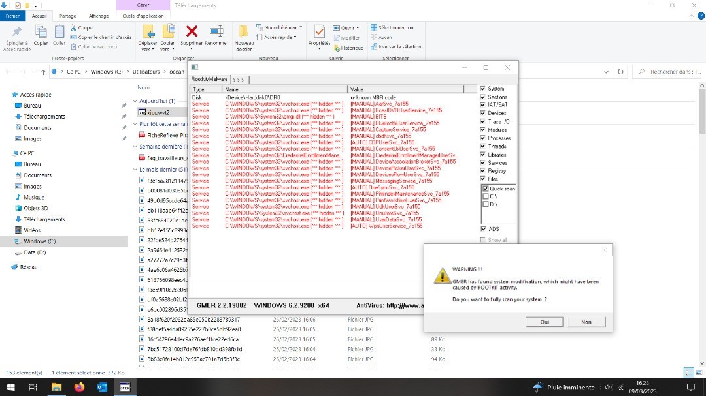Launch Firefox from the taskbar
706x396 pixels.
79,387
